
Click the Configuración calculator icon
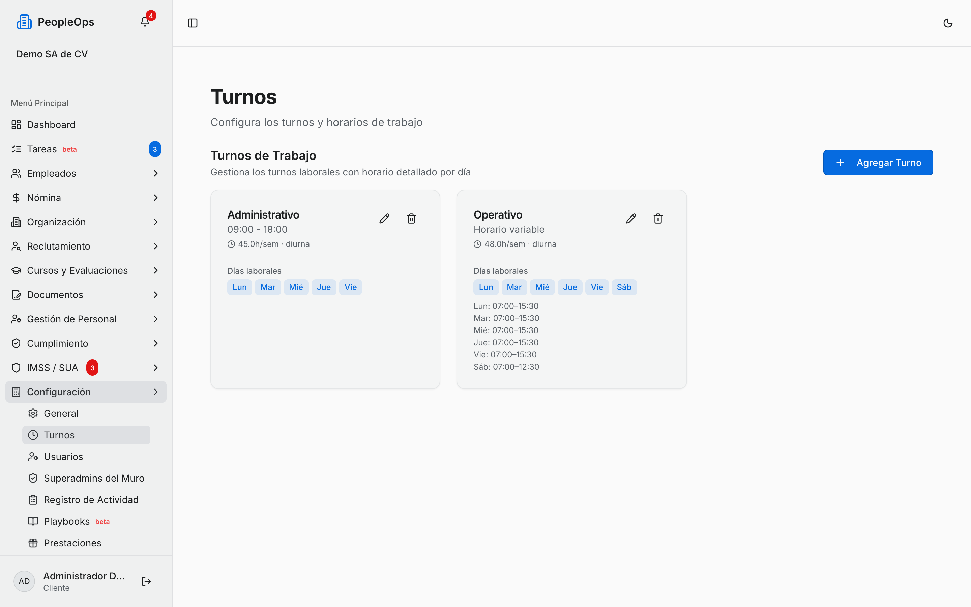16,392
